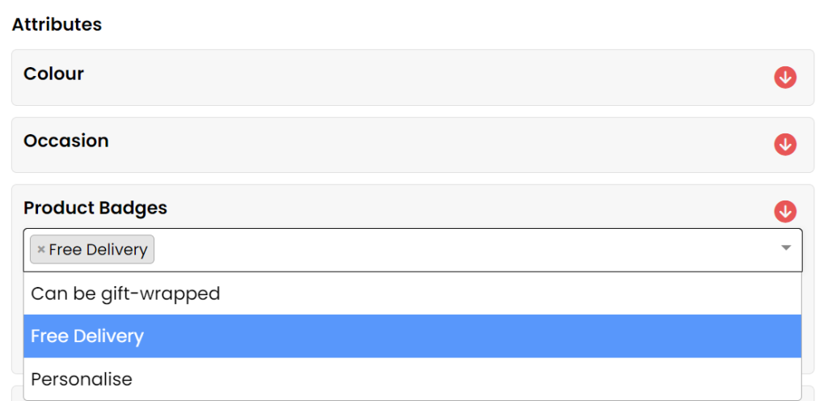The height and width of the screenshot is (401, 828).
Task: Click the Product Badges dropdown caret
Action: point(785,248)
